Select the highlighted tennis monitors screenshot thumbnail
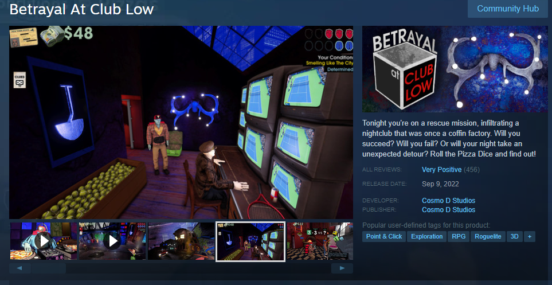This screenshot has height=285, width=552. [x=250, y=241]
